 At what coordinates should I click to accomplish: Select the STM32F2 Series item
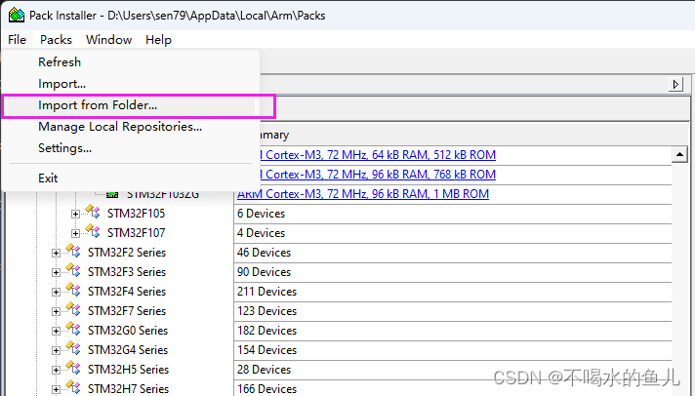[x=127, y=253]
